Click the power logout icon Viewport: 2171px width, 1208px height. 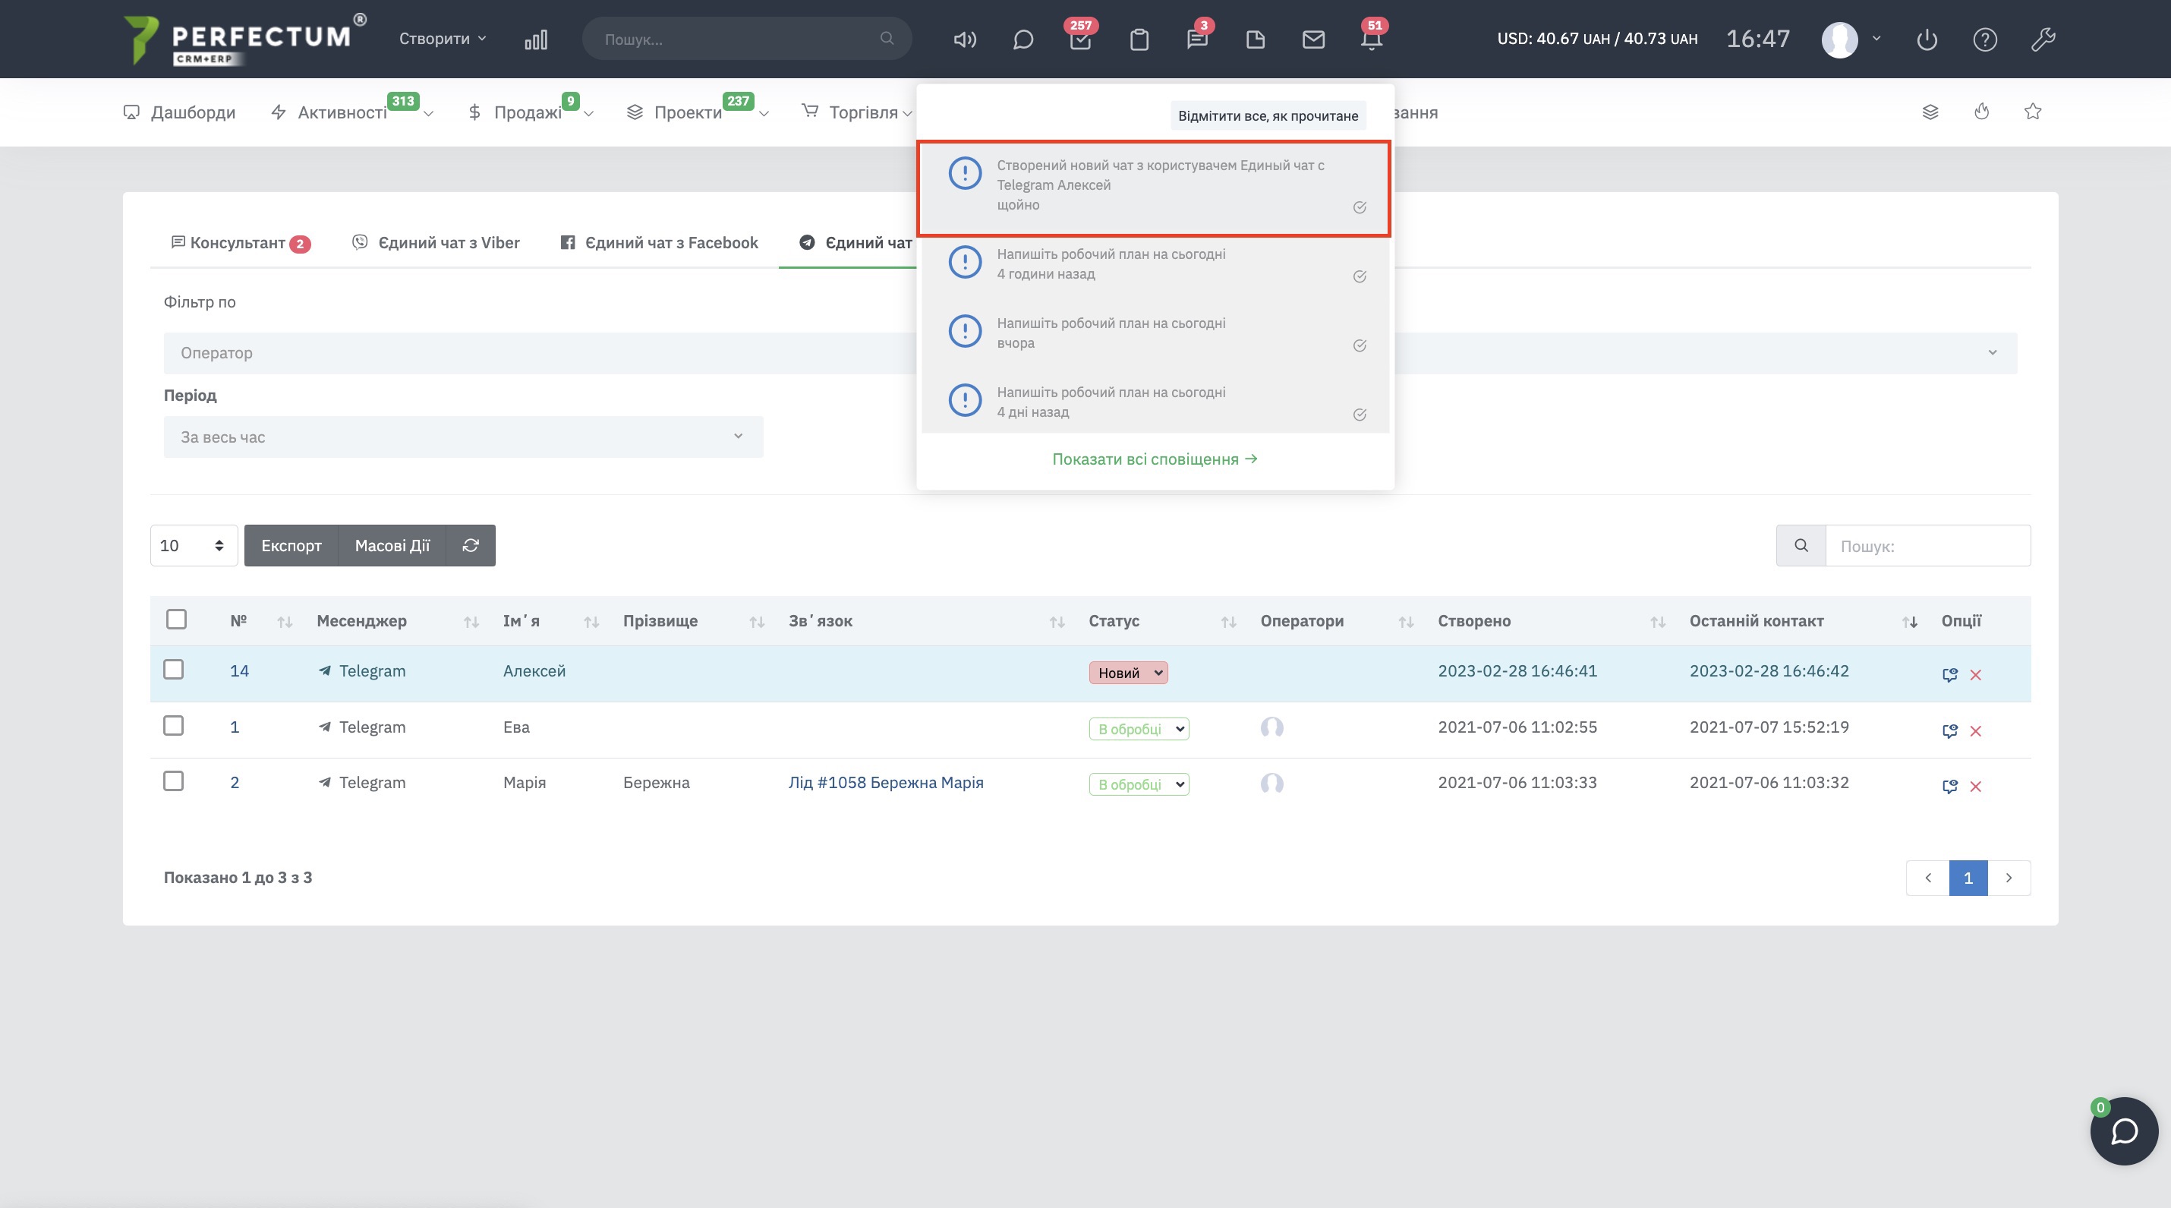click(x=1927, y=39)
